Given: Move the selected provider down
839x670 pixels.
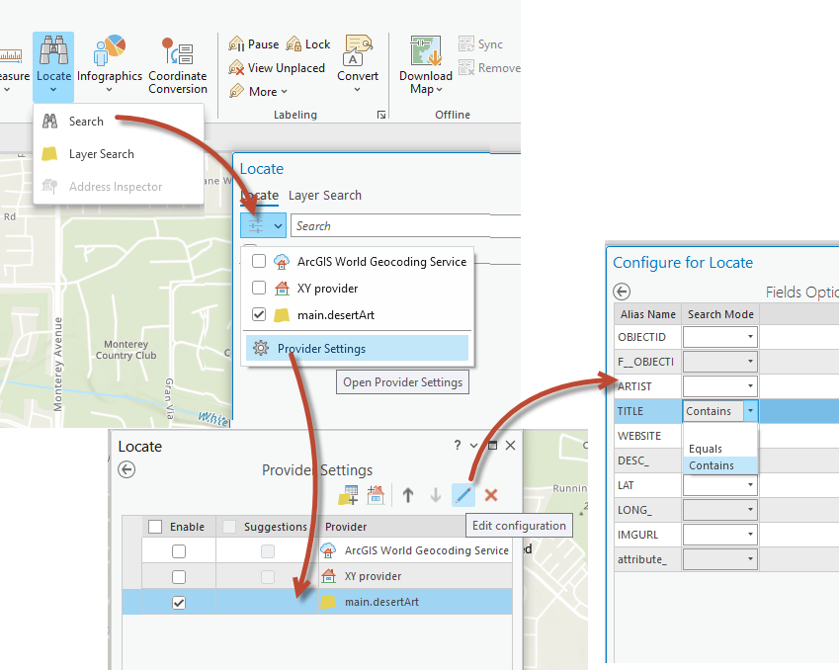Looking at the screenshot, I should tap(436, 495).
